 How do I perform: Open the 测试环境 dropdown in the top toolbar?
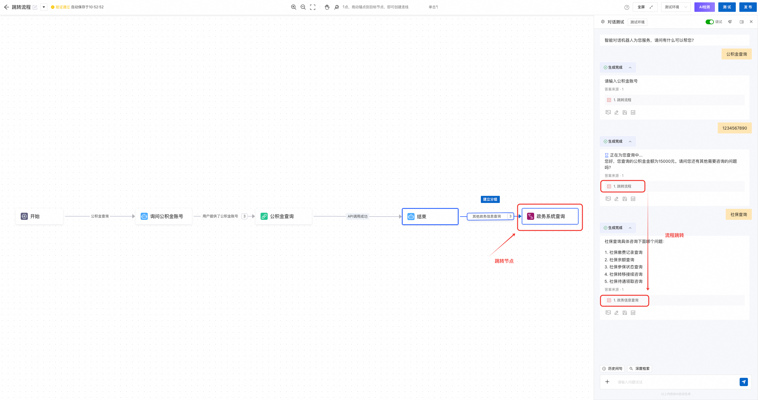[x=676, y=7]
